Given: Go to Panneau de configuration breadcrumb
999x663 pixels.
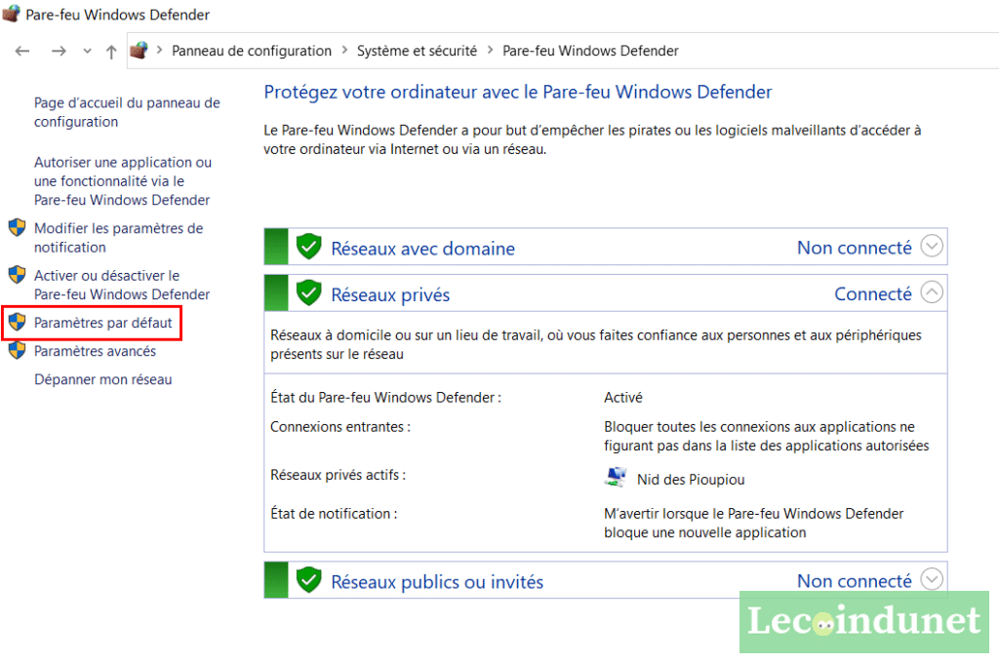Looking at the screenshot, I should [x=252, y=51].
